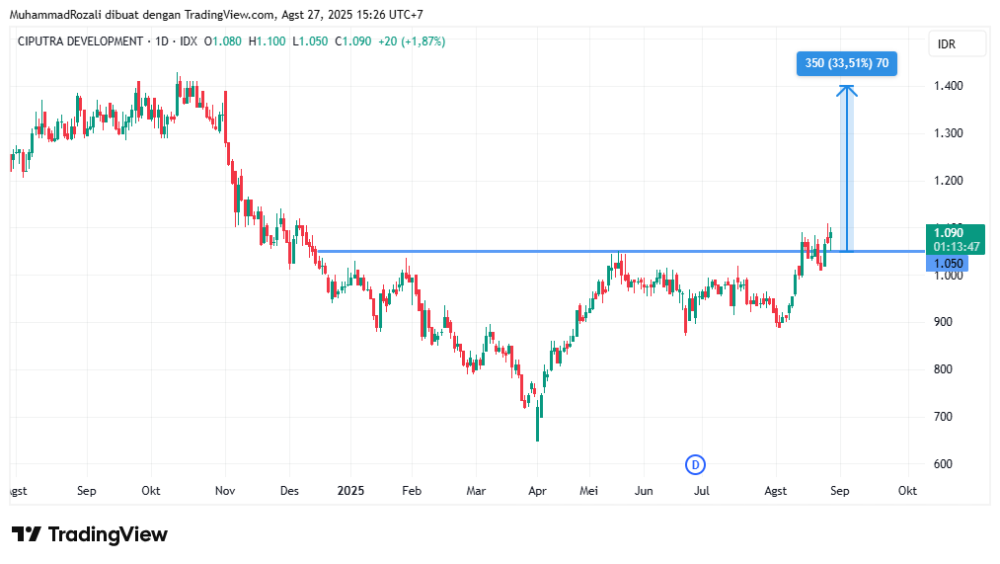Click the Jul label on time axis
The image size is (1000, 564).
[x=702, y=491]
